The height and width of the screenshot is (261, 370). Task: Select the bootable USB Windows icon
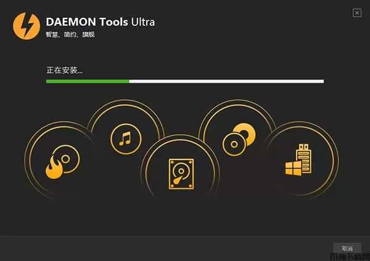[x=298, y=160]
